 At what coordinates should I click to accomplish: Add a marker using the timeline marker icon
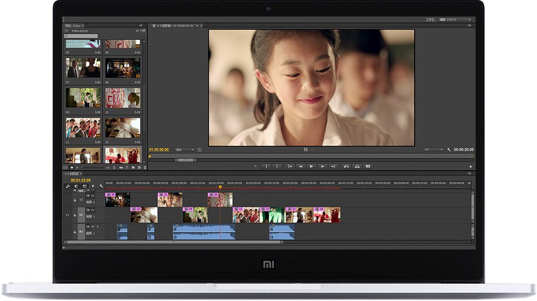(92, 187)
